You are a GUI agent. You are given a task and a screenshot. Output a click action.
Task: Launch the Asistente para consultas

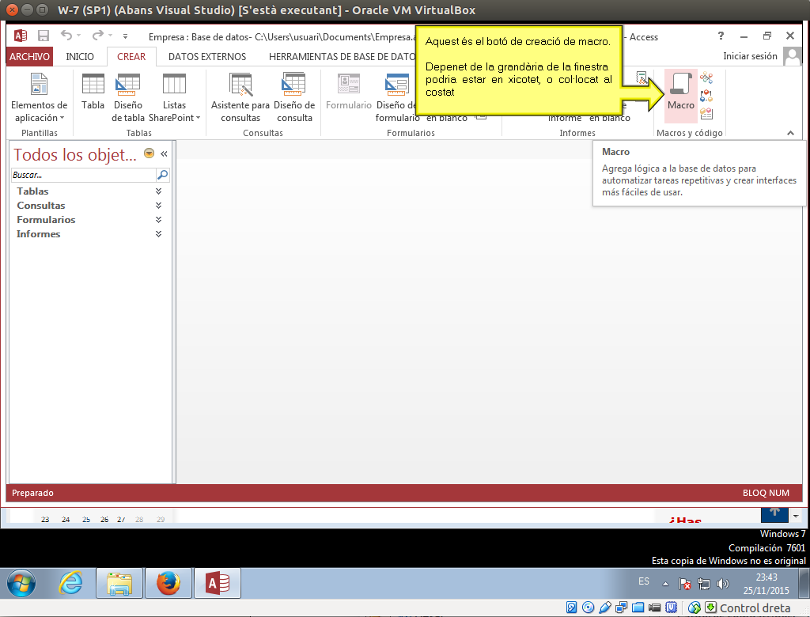pyautogui.click(x=240, y=97)
